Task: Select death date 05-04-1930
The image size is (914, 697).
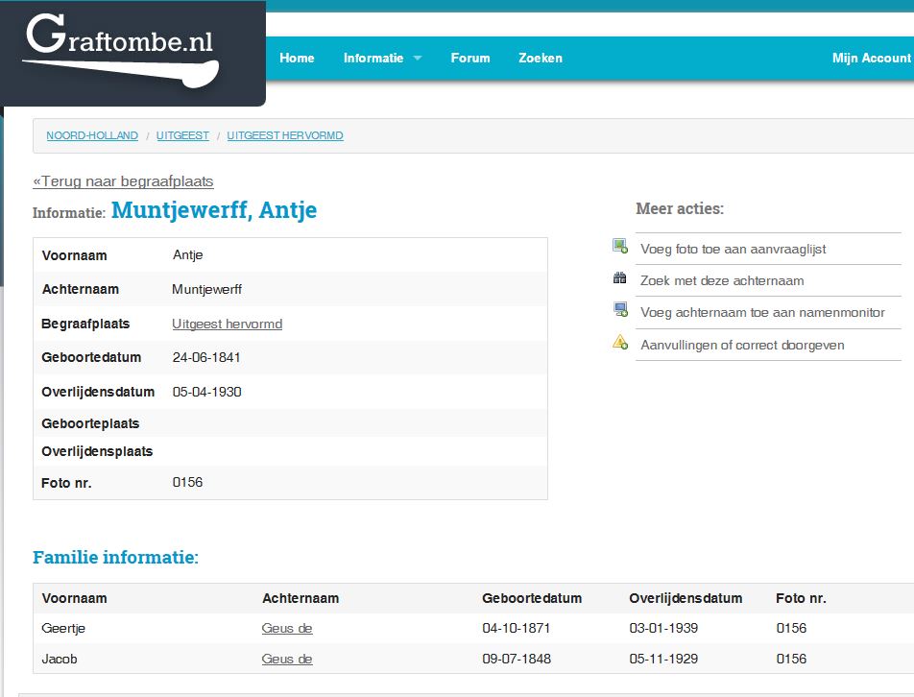Action: click(x=206, y=392)
